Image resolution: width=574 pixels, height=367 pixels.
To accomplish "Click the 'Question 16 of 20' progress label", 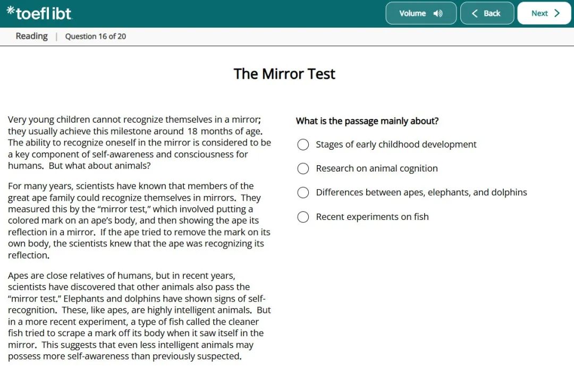I will [96, 36].
